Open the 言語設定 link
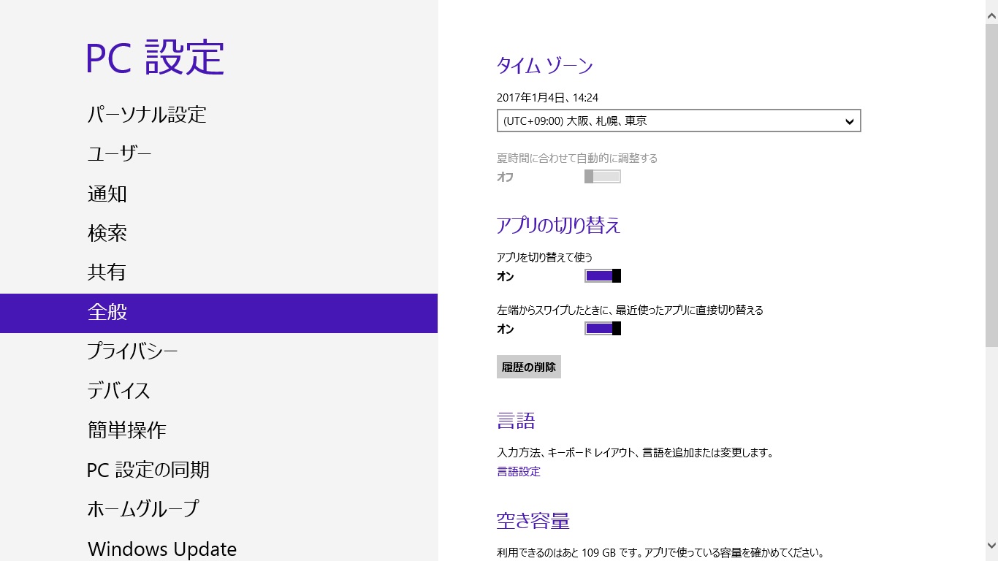The image size is (998, 561). click(x=519, y=472)
